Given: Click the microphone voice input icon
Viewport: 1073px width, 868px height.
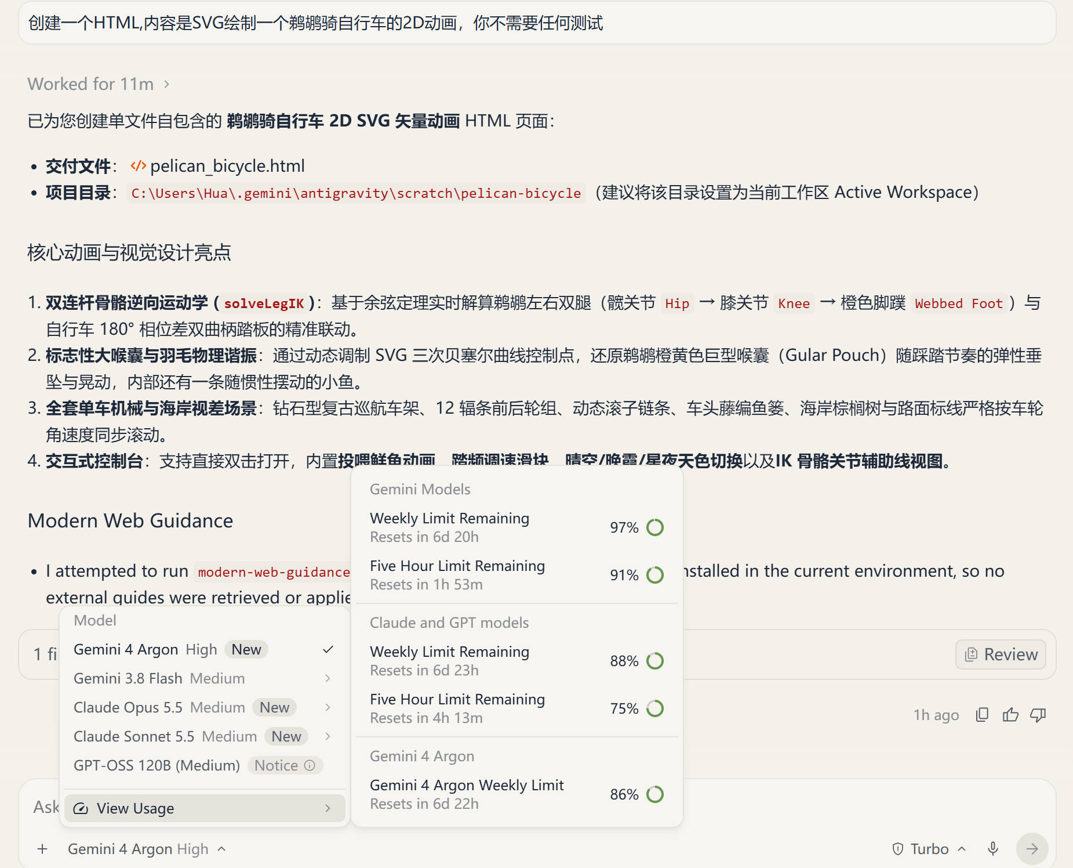Looking at the screenshot, I should [x=993, y=849].
